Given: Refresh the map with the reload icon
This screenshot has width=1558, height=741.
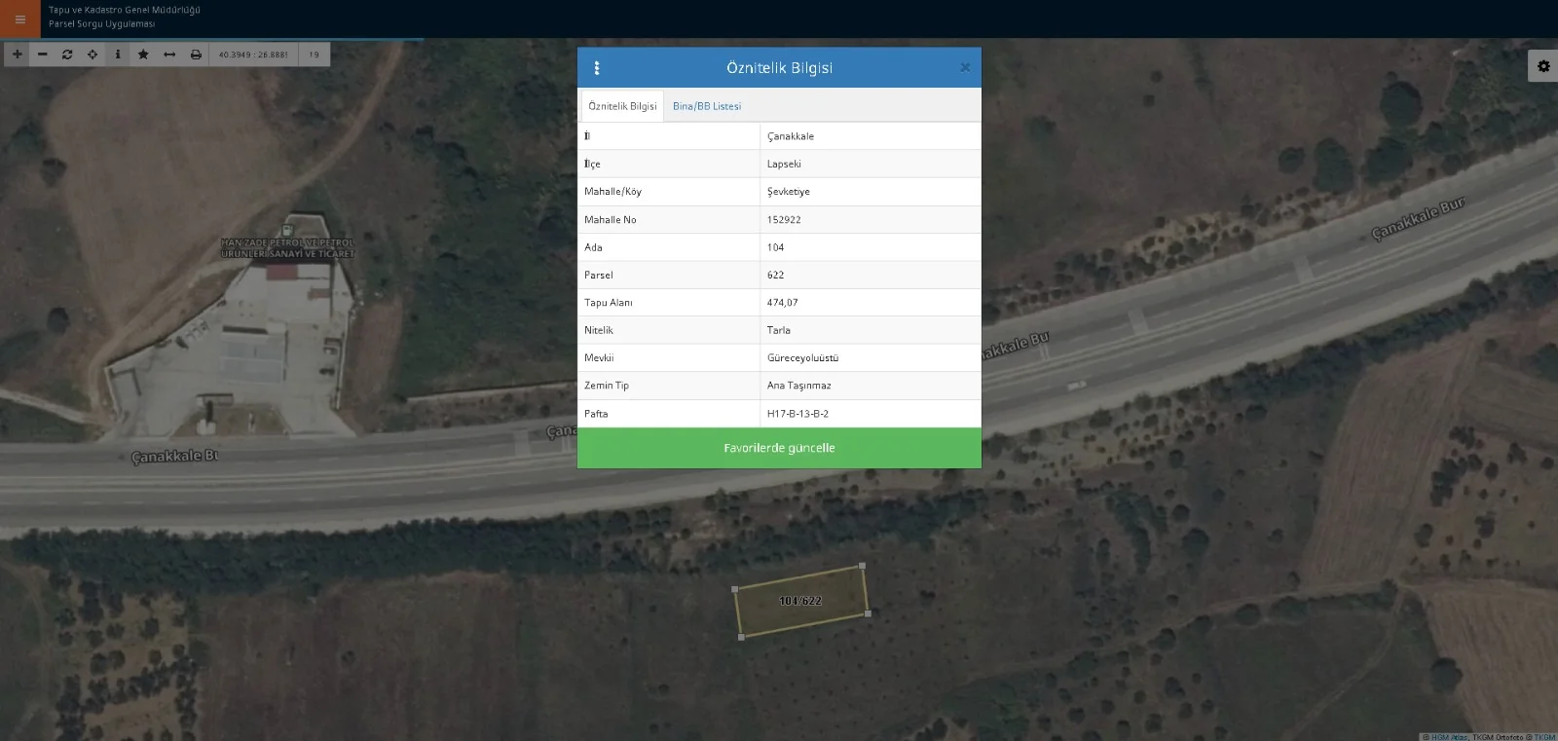Looking at the screenshot, I should 67,55.
